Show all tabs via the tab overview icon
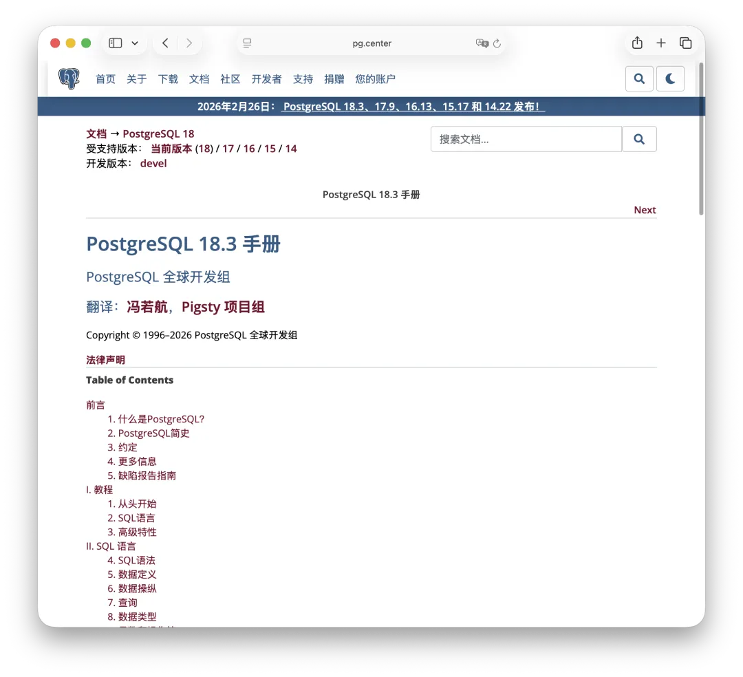This screenshot has width=743, height=677. [686, 43]
